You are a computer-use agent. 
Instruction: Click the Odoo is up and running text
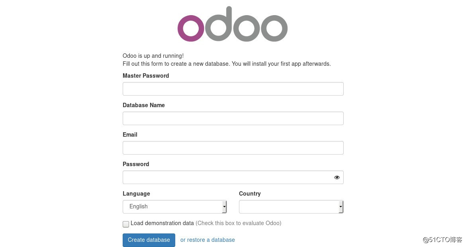point(153,56)
